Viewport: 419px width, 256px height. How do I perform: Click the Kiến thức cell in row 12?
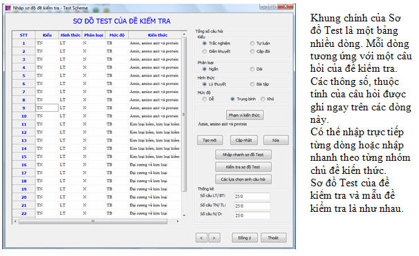(155, 132)
